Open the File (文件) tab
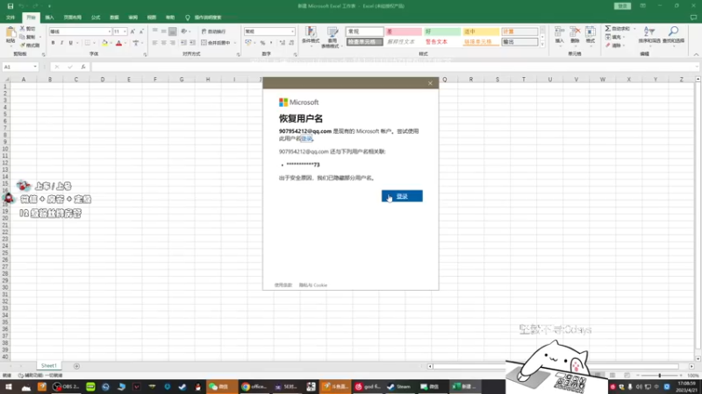 (11, 18)
